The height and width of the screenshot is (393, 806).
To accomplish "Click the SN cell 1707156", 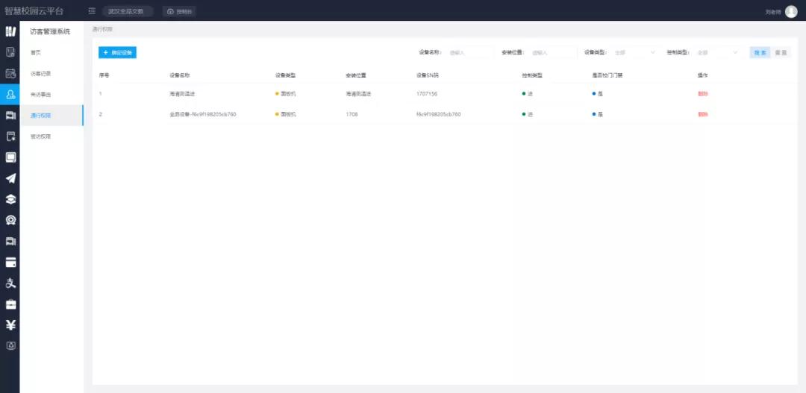I will (x=427, y=94).
